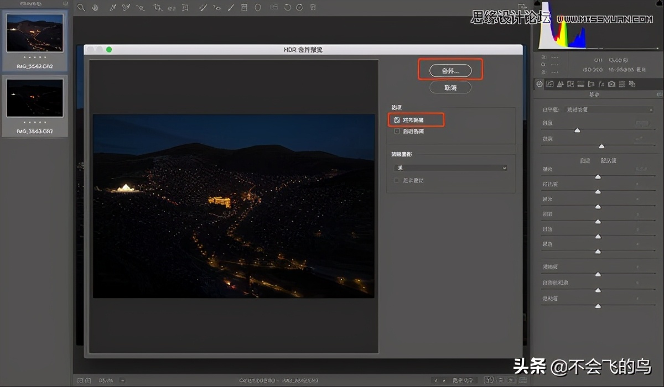Select the Hand tool
This screenshot has height=387, width=664.
point(95,8)
